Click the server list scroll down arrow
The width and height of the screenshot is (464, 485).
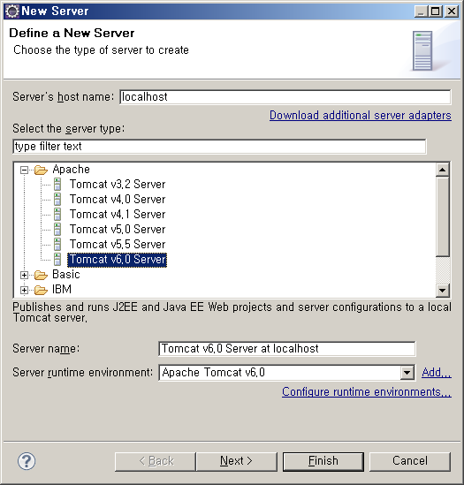click(442, 290)
